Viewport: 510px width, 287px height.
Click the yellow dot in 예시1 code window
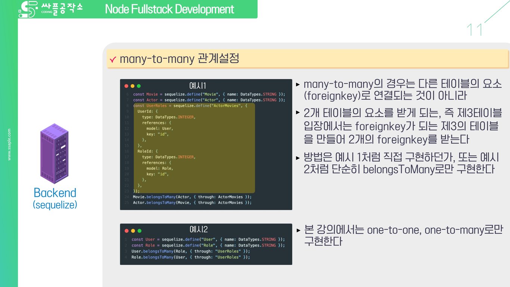click(133, 86)
